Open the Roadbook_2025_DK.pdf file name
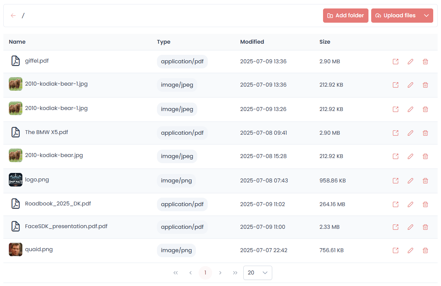The image size is (441, 286). (x=58, y=204)
